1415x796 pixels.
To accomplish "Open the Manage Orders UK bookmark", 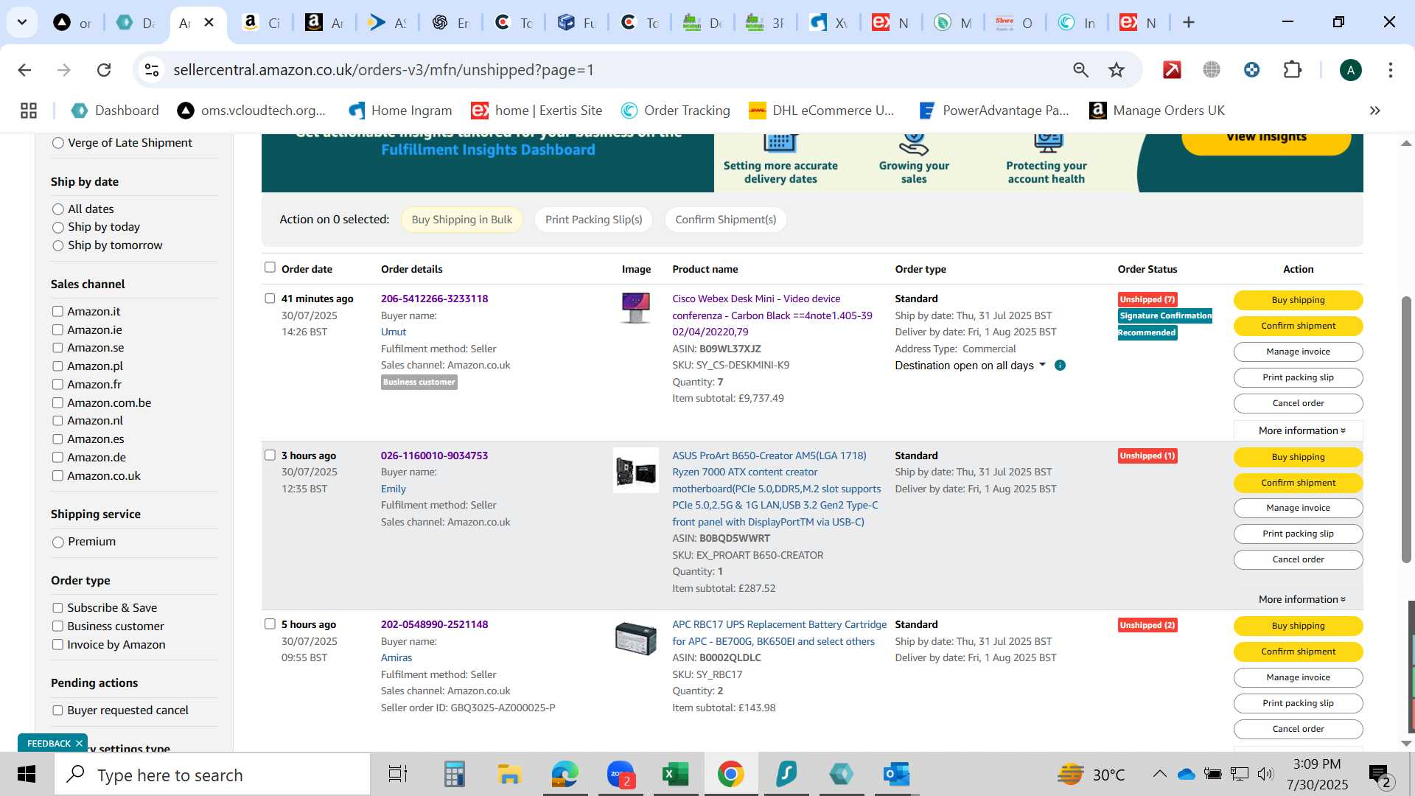I will (x=1157, y=111).
